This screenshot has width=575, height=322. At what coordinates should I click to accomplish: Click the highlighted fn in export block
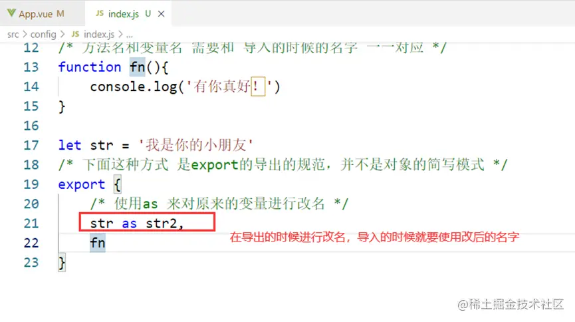98,243
